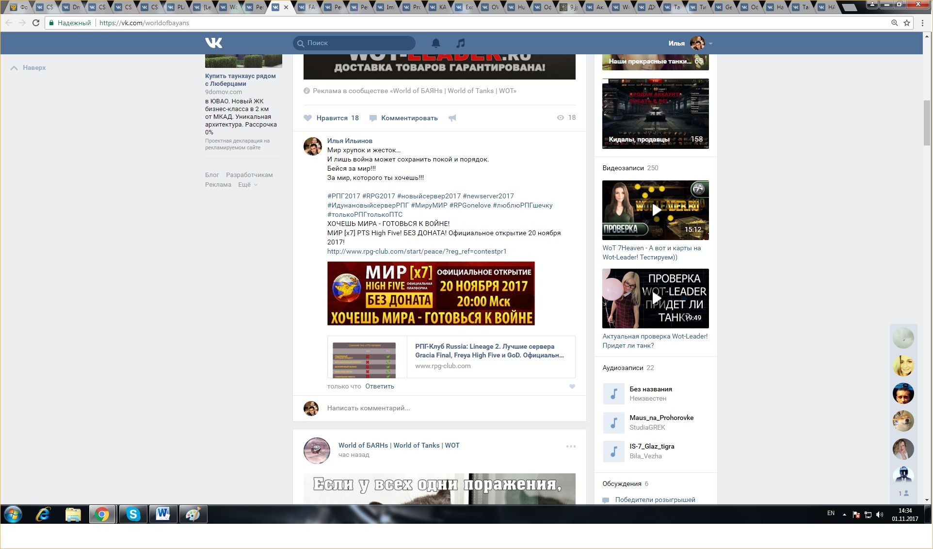The width and height of the screenshot is (933, 549).
Task: Open the music note player icon
Action: (461, 43)
